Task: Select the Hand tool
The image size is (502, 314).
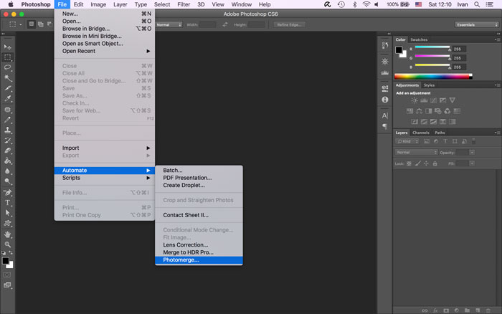Action: pyautogui.click(x=7, y=234)
